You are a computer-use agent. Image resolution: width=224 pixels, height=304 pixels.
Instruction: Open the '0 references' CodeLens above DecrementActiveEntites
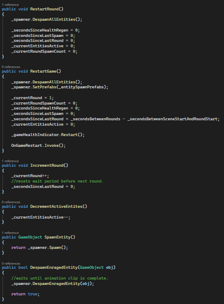click(11, 202)
